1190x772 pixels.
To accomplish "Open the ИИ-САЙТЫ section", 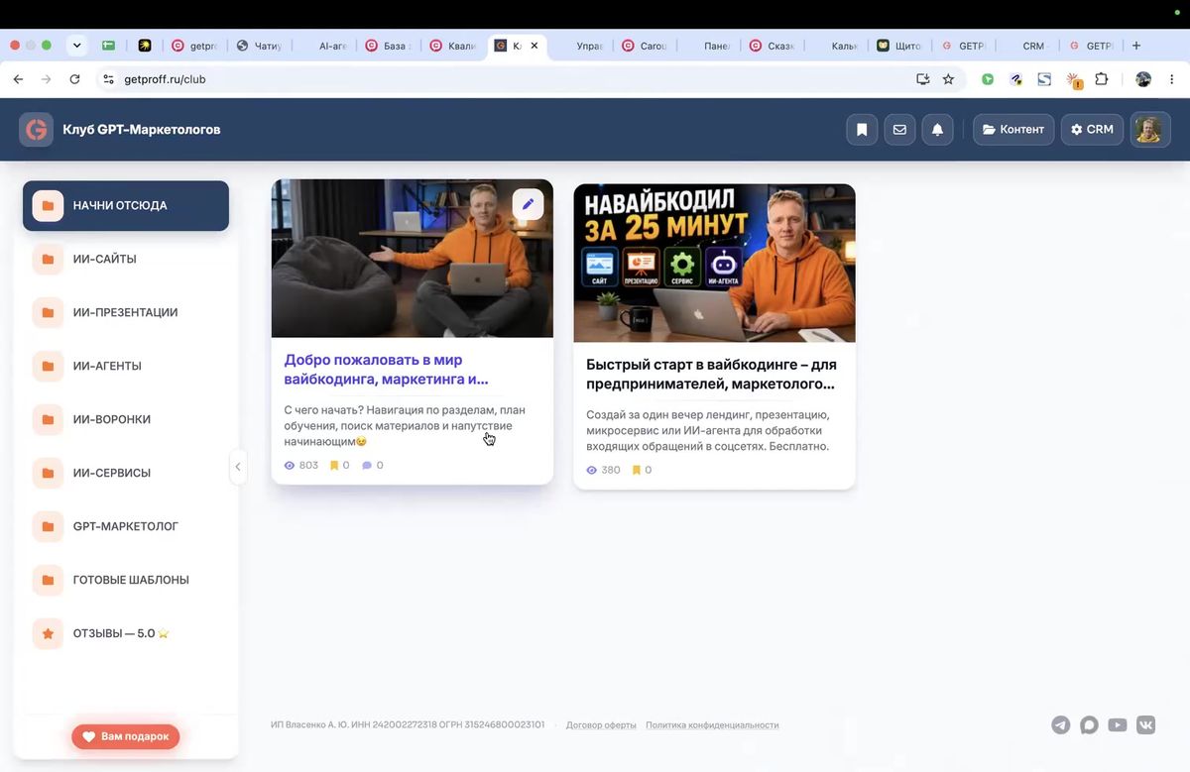I will (x=126, y=260).
